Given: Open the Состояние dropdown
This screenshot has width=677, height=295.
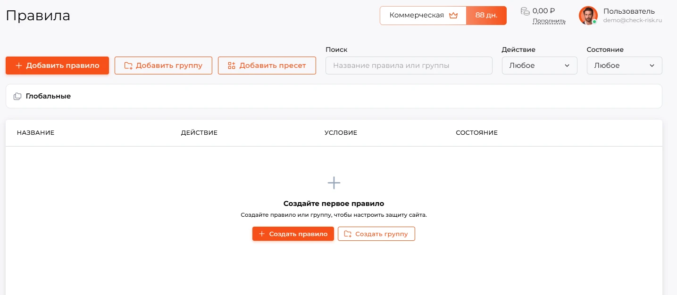Looking at the screenshot, I should click(625, 66).
